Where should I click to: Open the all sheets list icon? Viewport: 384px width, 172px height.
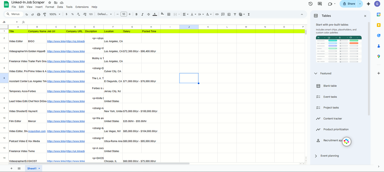19,168
